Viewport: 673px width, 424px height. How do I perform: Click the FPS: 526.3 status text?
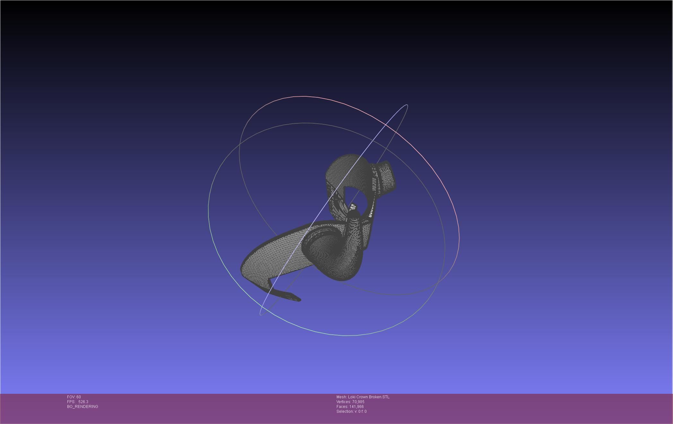tap(78, 402)
